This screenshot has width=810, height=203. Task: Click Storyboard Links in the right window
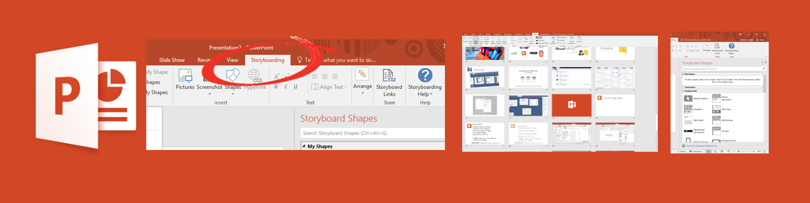(717, 48)
